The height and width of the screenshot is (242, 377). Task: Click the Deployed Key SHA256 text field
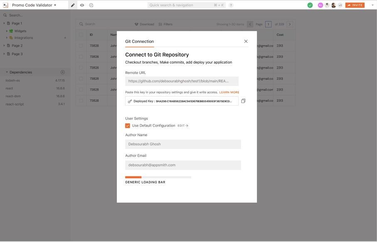click(x=182, y=101)
